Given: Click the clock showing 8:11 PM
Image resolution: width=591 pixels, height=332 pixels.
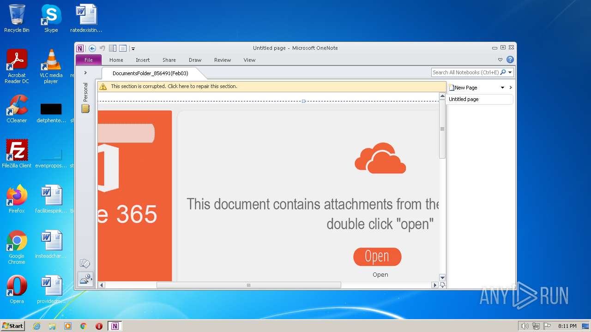Looking at the screenshot, I should (567, 326).
